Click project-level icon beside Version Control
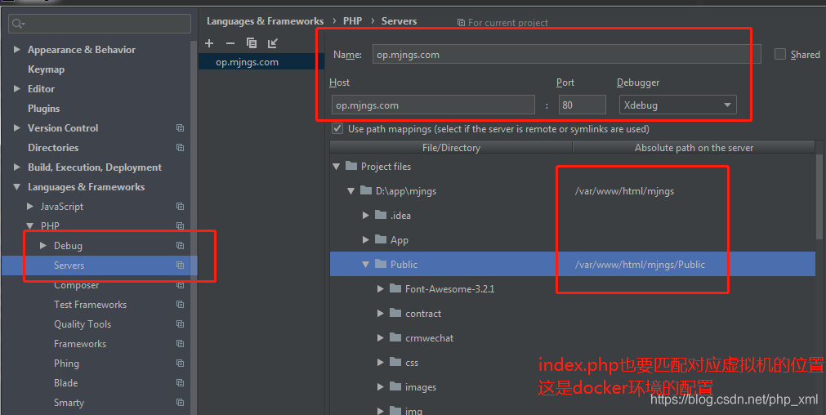Image resolution: width=826 pixels, height=415 pixels. click(x=180, y=128)
